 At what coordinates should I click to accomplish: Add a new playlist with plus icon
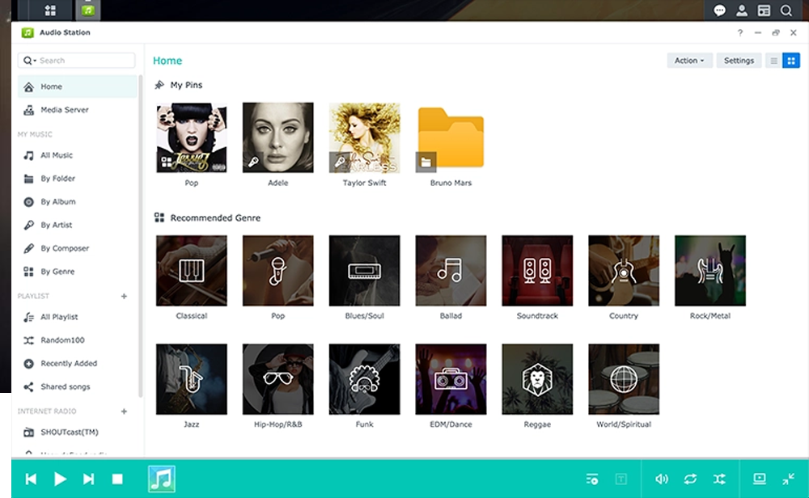click(124, 297)
